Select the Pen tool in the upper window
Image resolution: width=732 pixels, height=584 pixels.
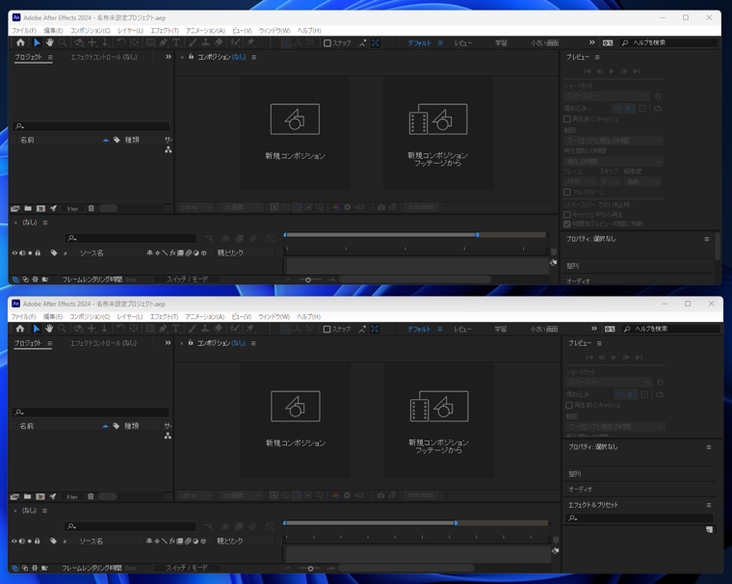164,42
